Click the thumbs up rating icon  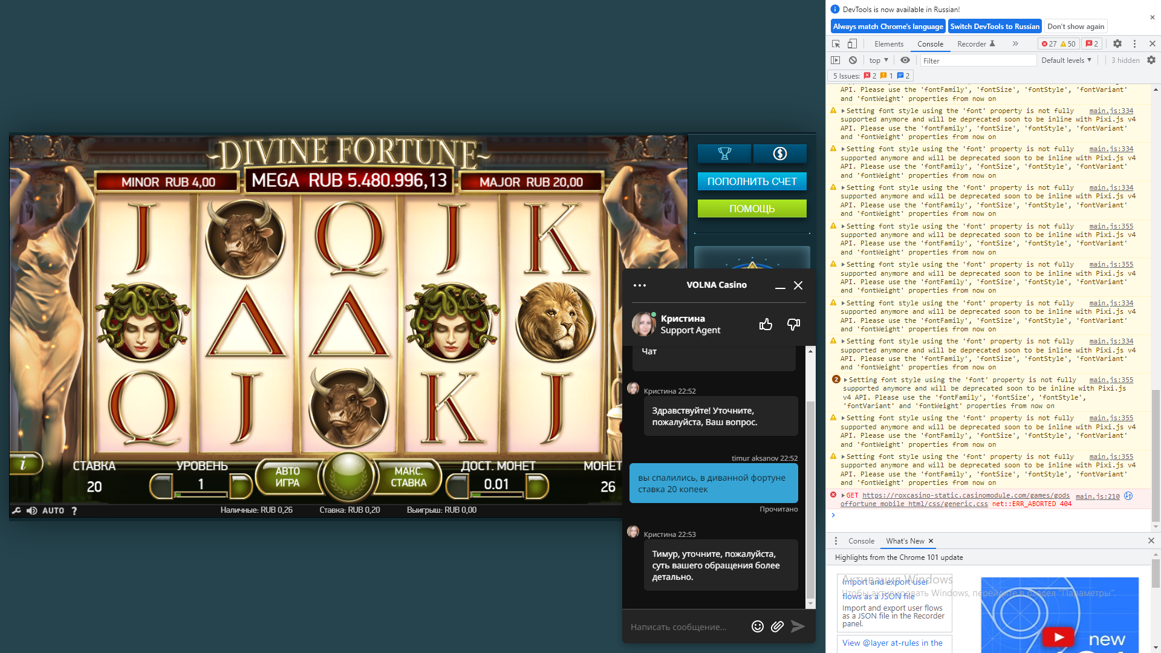766,325
